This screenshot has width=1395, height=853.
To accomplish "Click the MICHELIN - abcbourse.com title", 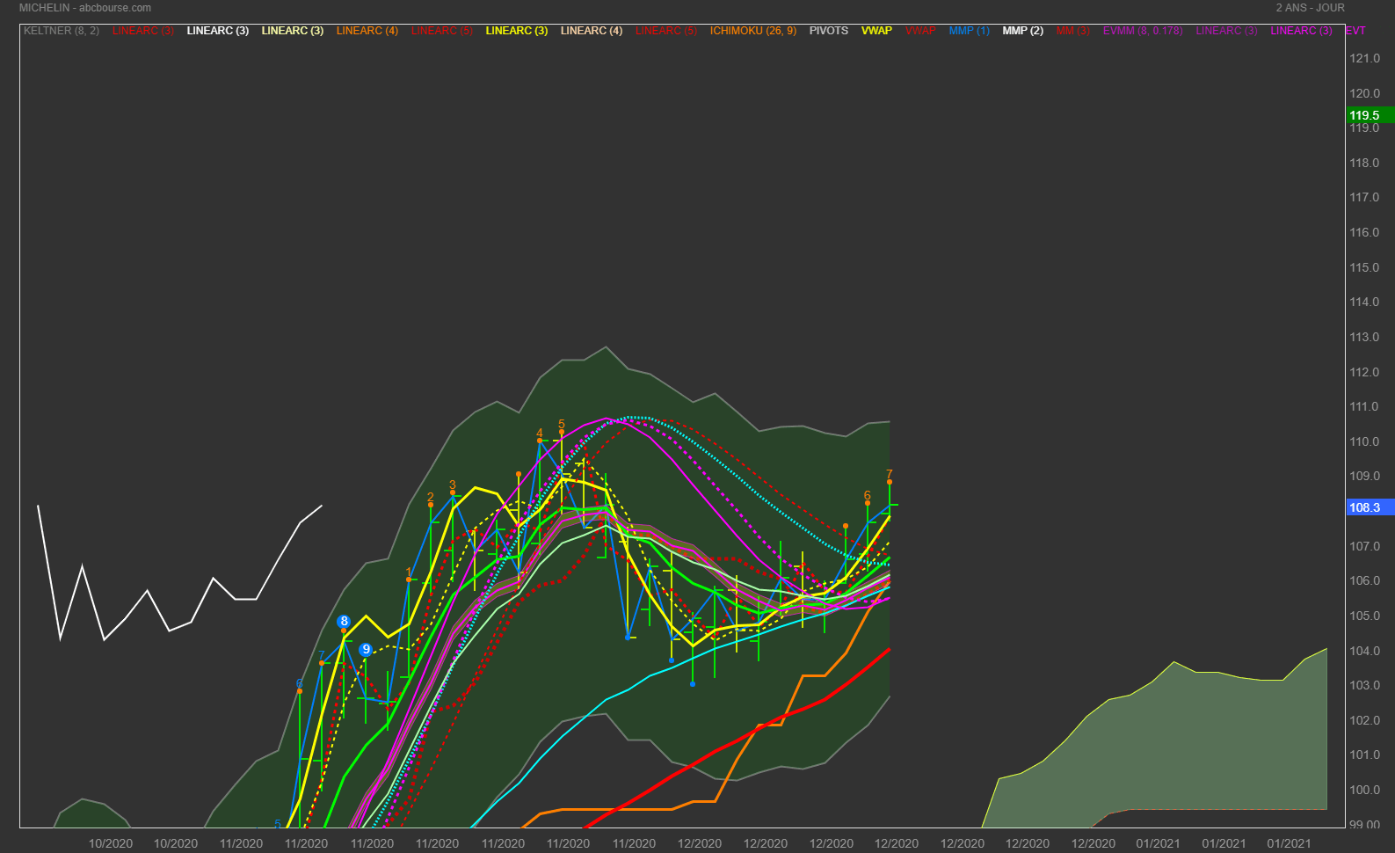I will pos(85,8).
